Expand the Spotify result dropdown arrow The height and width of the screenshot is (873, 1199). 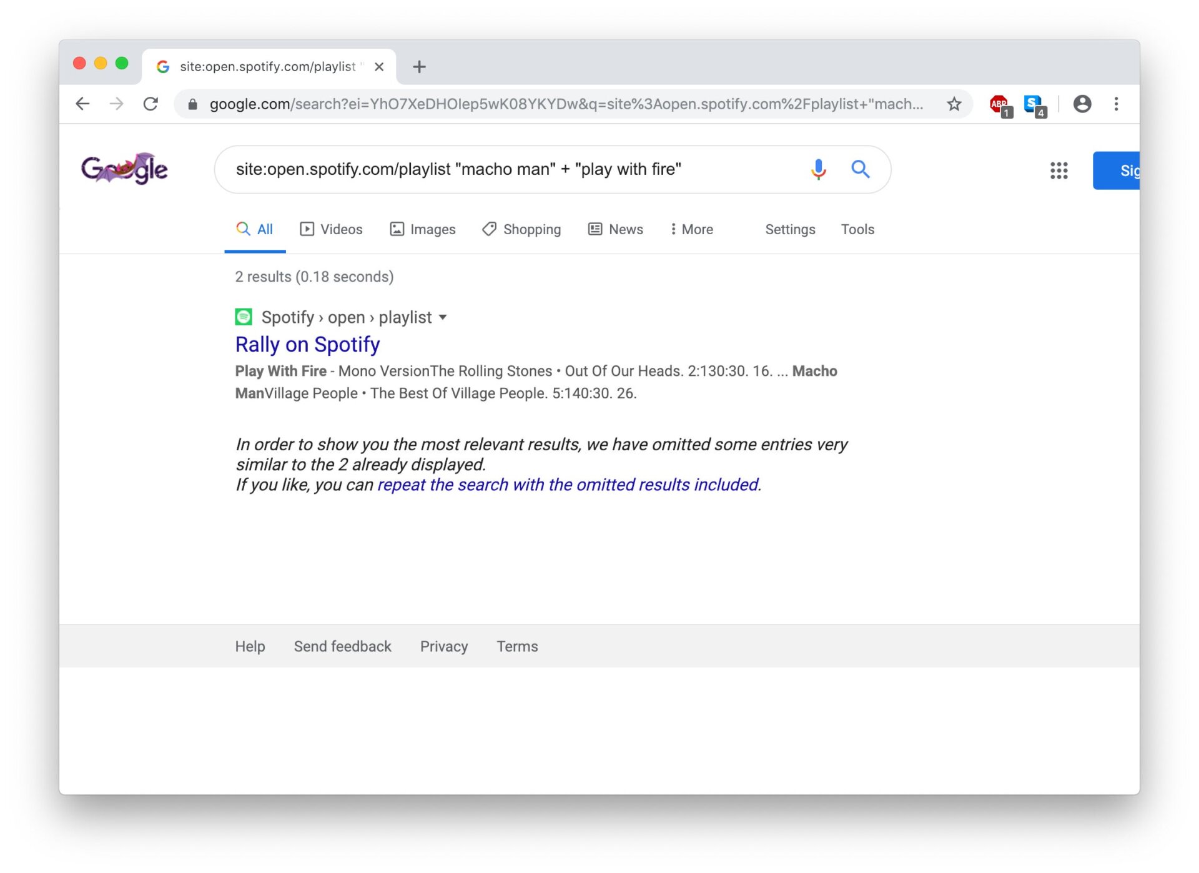click(x=443, y=317)
